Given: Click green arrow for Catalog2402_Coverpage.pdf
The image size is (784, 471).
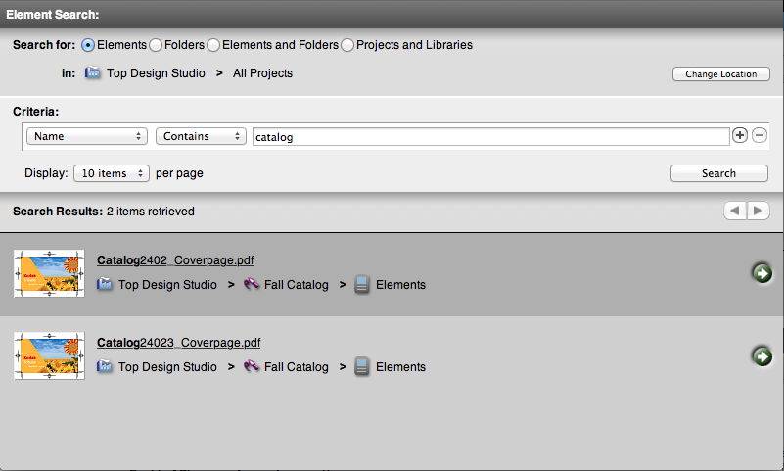Looking at the screenshot, I should [x=761, y=273].
